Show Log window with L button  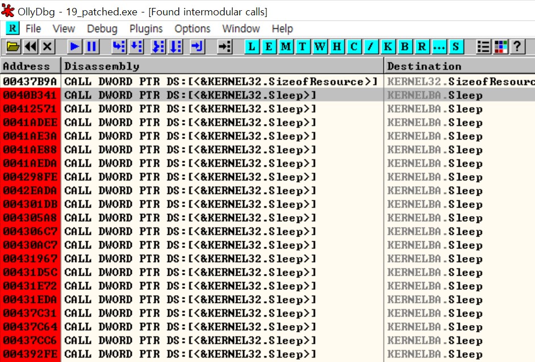click(252, 47)
